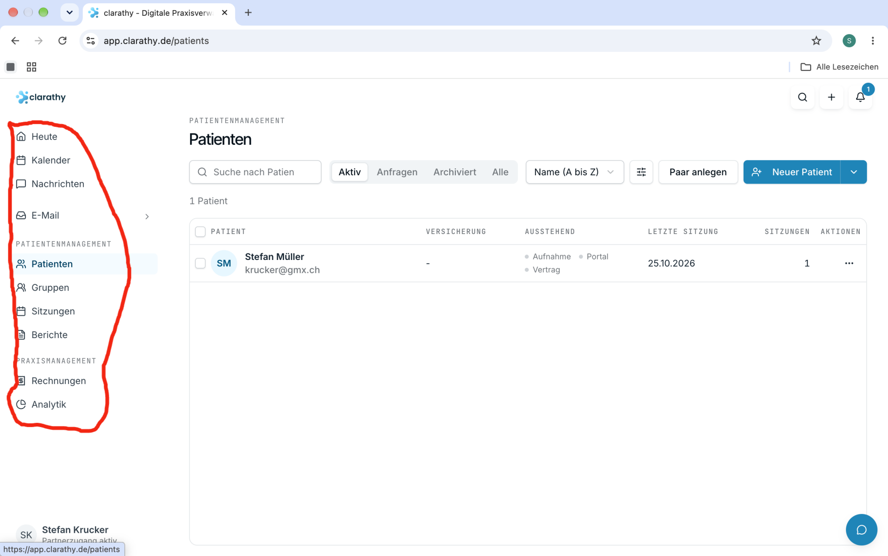Click the Neuer Patient button
The height and width of the screenshot is (556, 888).
(792, 172)
